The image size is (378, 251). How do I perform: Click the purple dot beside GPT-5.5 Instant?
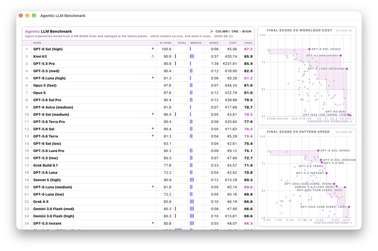(x=153, y=223)
